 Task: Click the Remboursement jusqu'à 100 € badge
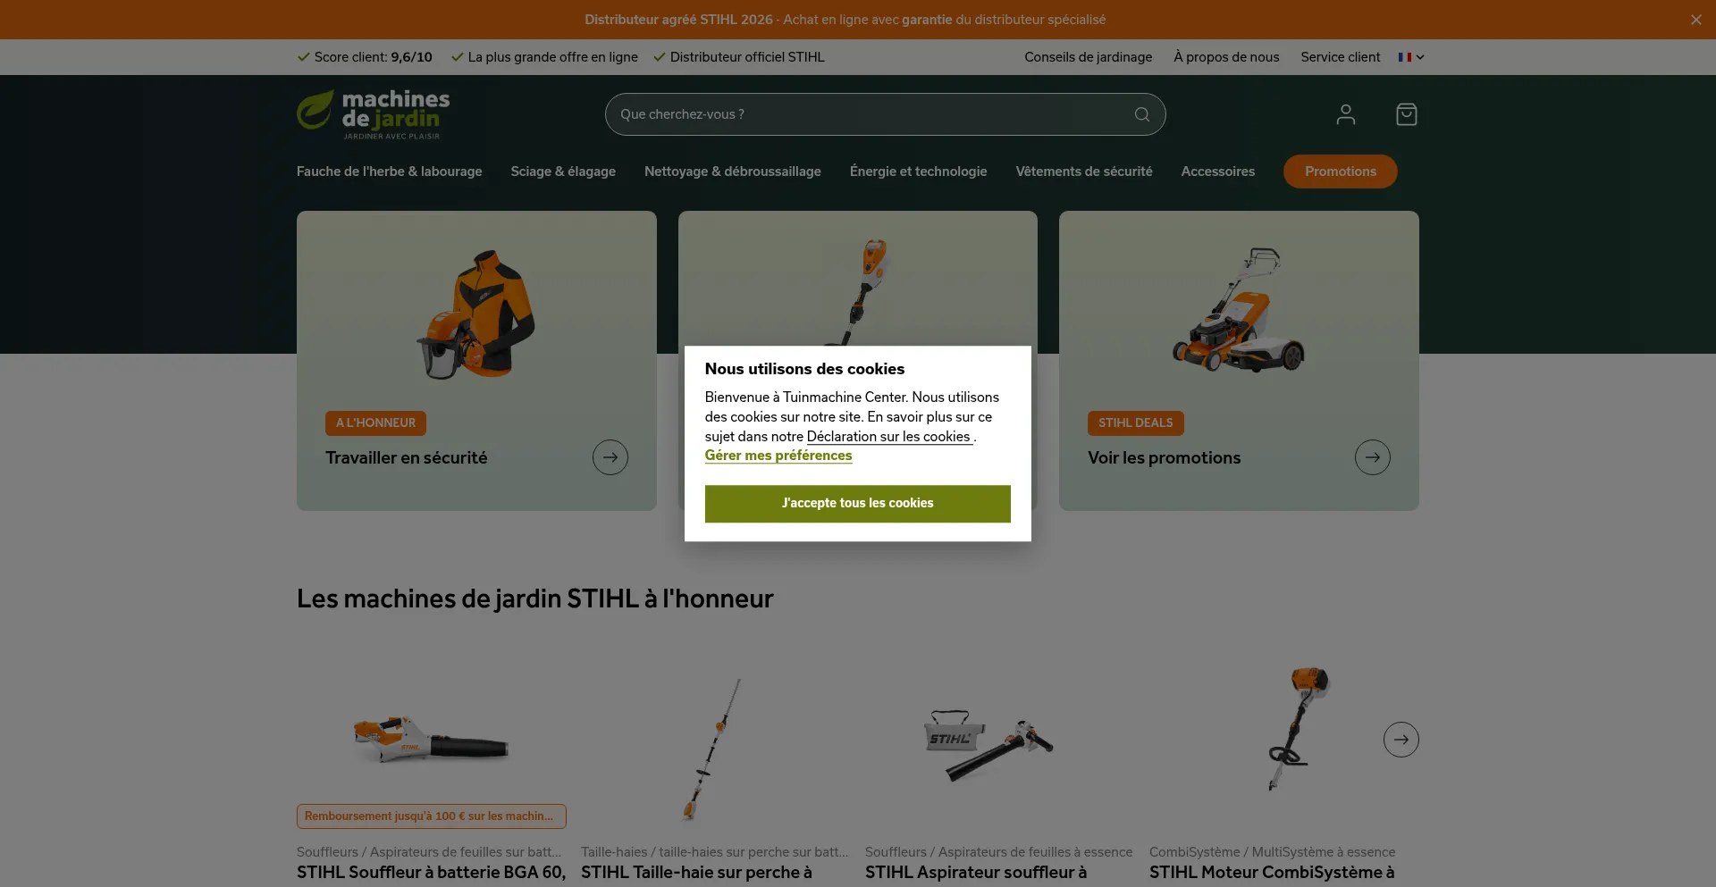[431, 816]
